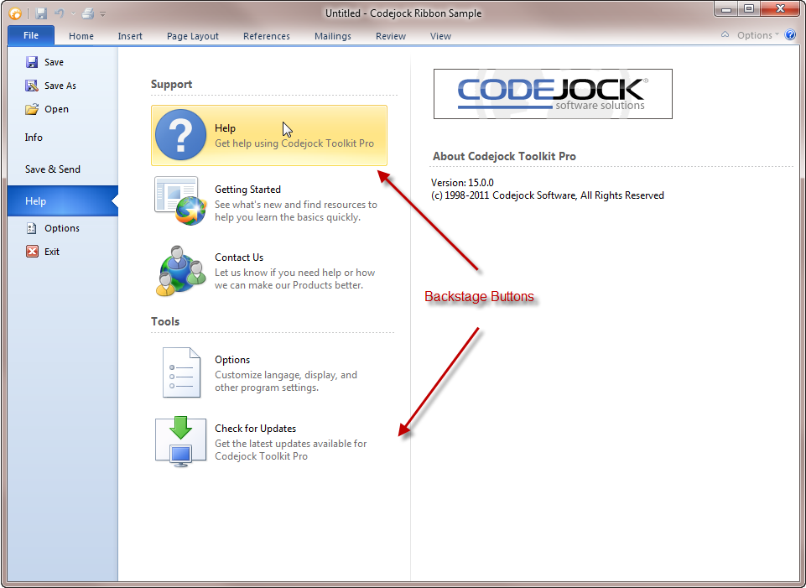
Task: Switch to the Page Layout ribbon tab
Action: [193, 36]
